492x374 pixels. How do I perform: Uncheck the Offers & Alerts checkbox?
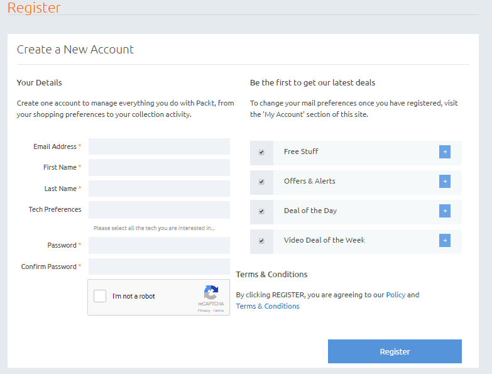(261, 182)
